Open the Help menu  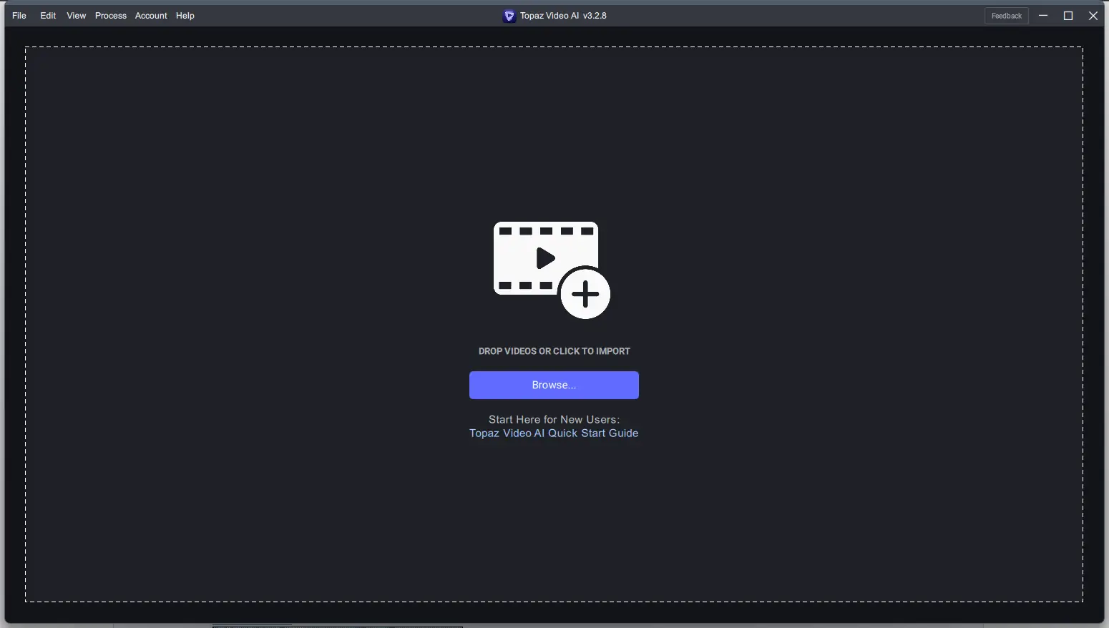pyautogui.click(x=185, y=16)
